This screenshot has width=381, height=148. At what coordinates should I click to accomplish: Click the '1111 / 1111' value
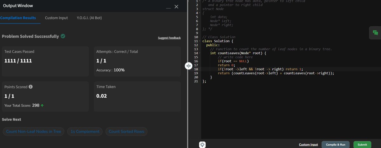coord(18,61)
